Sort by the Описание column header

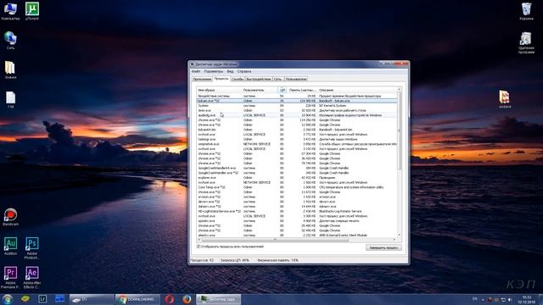tap(357, 90)
